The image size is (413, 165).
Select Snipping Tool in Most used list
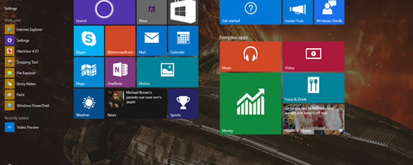27,62
